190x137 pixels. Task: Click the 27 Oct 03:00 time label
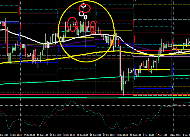pyautogui.click(x=29, y=135)
